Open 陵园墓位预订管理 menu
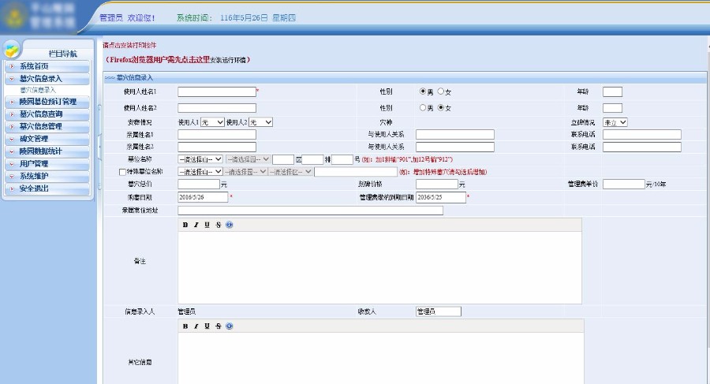This screenshot has width=710, height=384. click(x=47, y=102)
